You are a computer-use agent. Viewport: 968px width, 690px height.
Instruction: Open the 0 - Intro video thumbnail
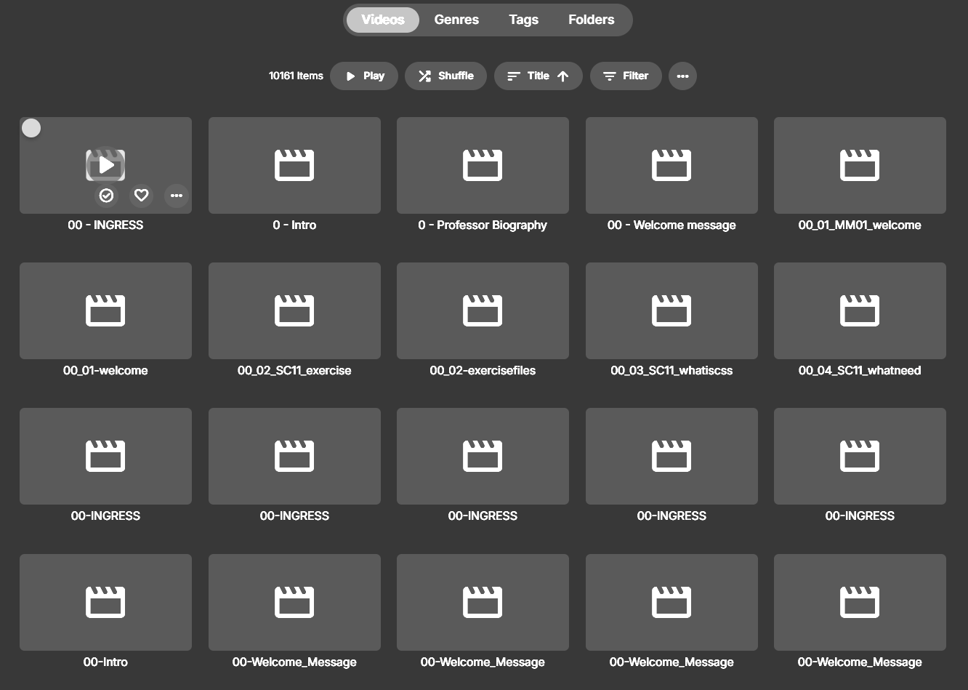294,165
